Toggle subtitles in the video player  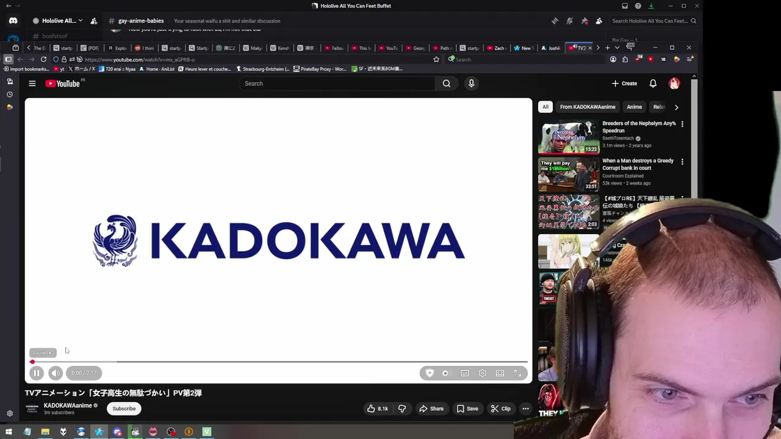click(x=465, y=373)
